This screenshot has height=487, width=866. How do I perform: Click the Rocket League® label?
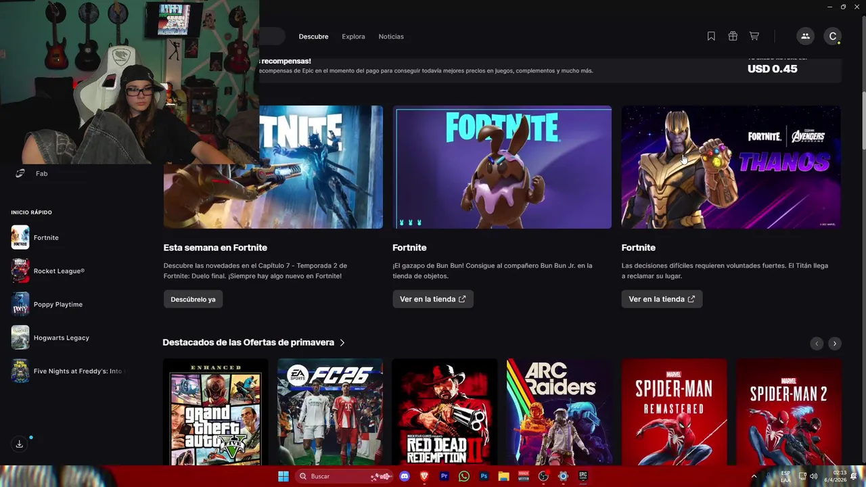(59, 271)
